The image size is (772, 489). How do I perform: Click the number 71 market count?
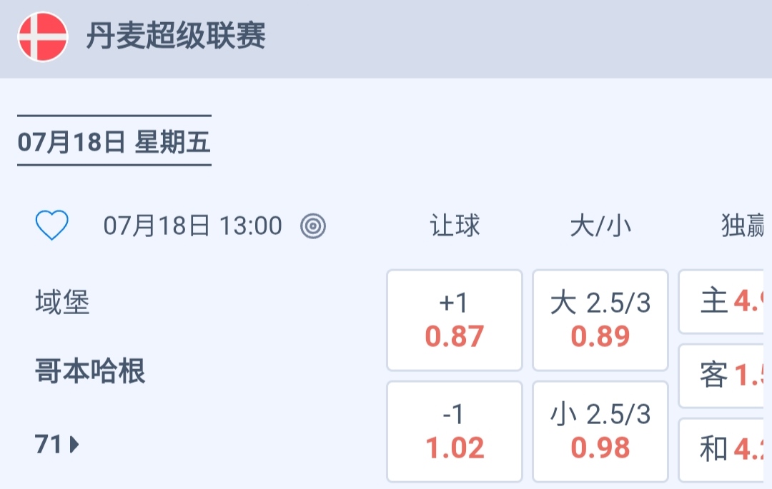49,445
